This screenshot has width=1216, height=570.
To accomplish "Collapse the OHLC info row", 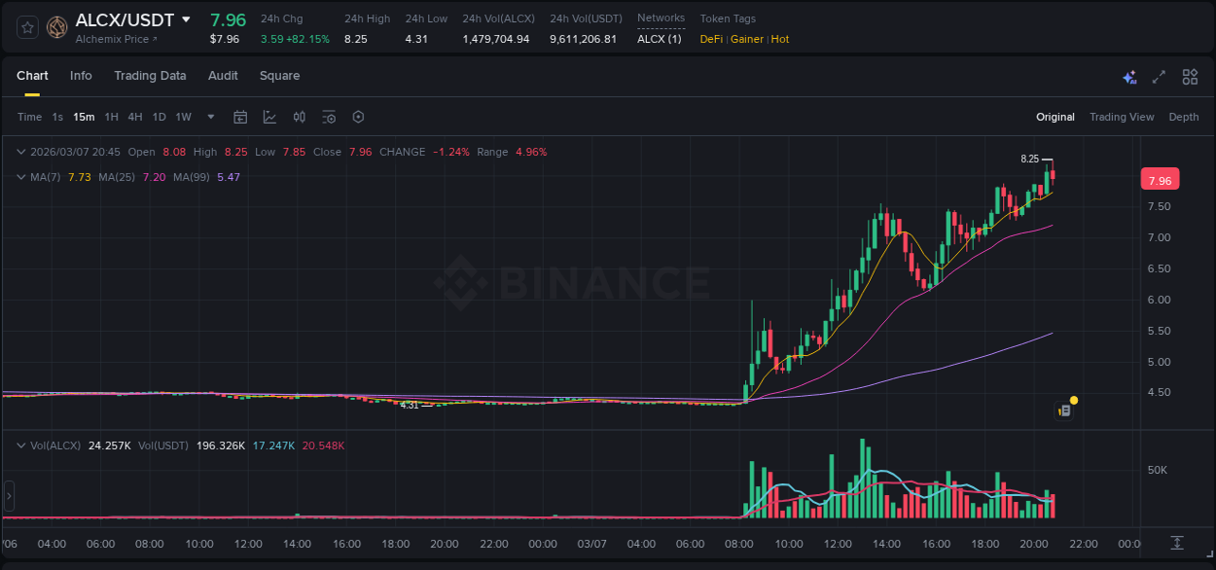I will tap(20, 152).
